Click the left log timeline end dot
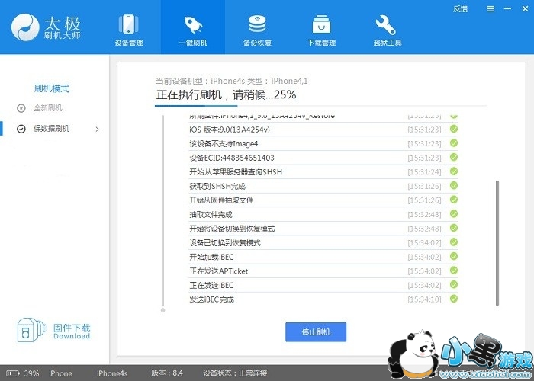534x381 pixels. tap(162, 310)
